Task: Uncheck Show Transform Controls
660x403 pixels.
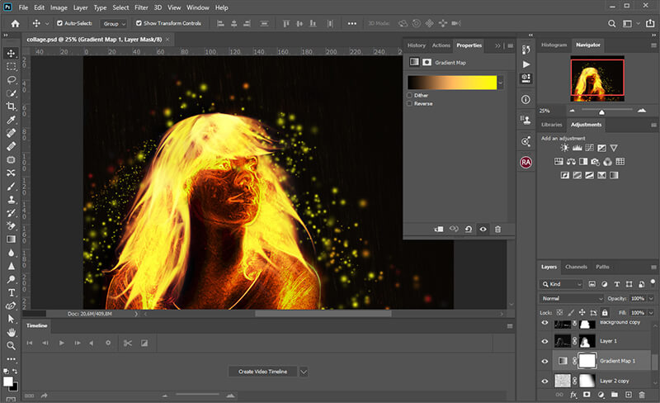Action: 139,24
